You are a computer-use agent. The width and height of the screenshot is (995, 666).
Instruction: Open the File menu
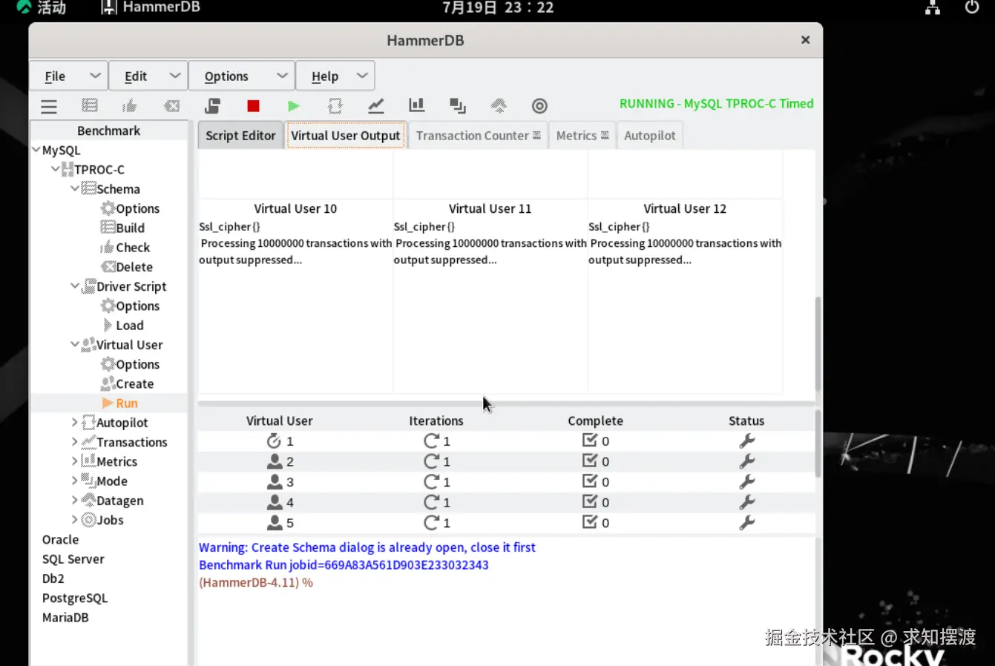68,76
